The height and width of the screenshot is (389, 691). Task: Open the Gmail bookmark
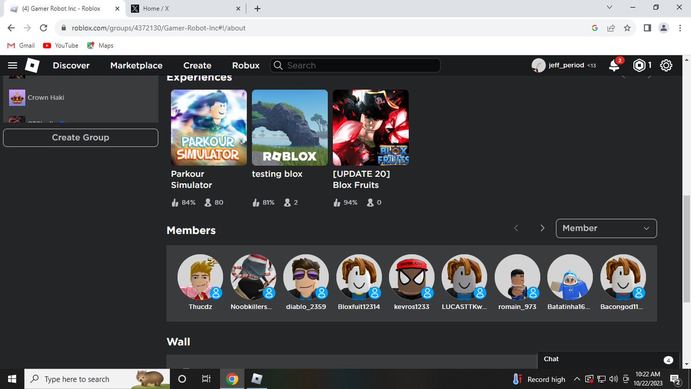coord(21,46)
